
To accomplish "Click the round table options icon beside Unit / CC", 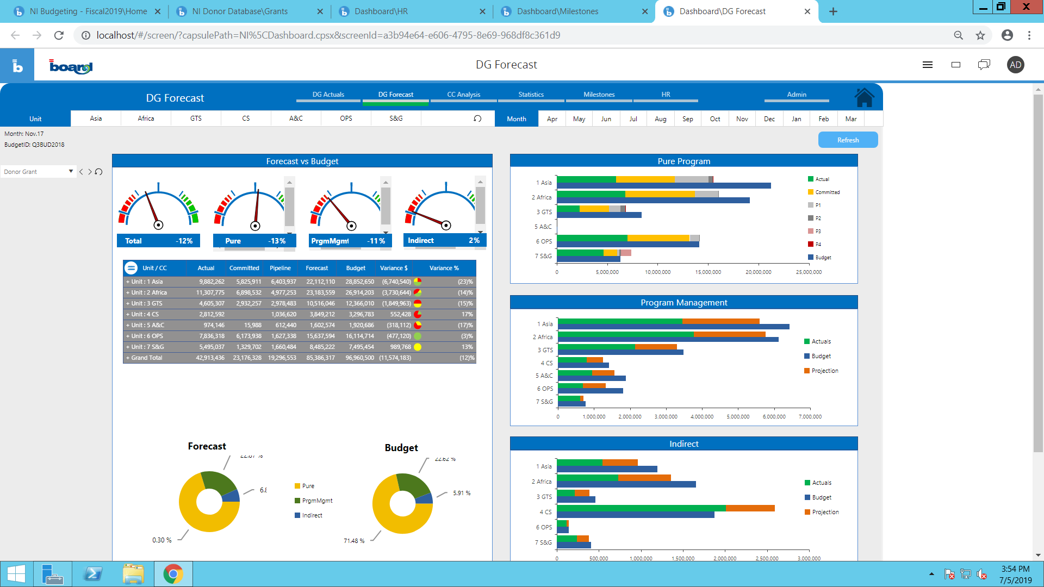I will [x=131, y=268].
